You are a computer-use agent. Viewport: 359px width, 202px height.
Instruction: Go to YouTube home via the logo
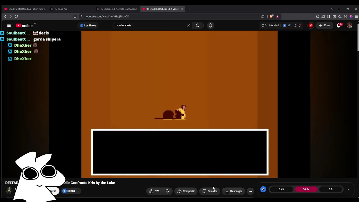tap(24, 26)
